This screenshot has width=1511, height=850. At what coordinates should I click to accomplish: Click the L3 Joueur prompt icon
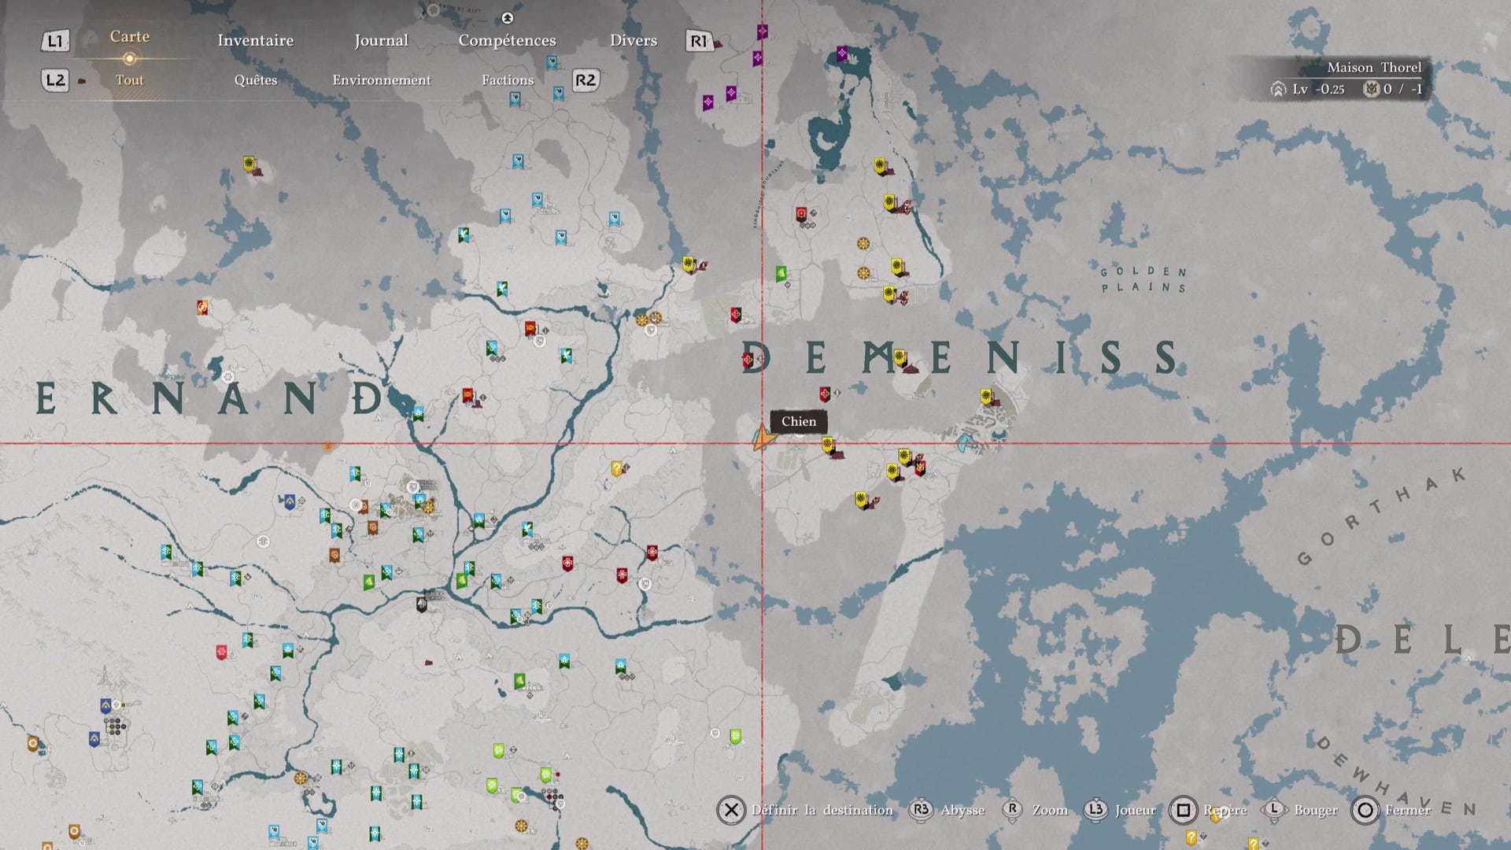click(1095, 809)
